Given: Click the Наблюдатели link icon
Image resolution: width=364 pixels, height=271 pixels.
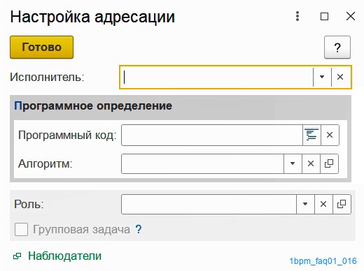Looking at the screenshot, I should [x=17, y=256].
